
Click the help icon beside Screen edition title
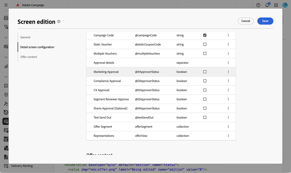(x=59, y=22)
